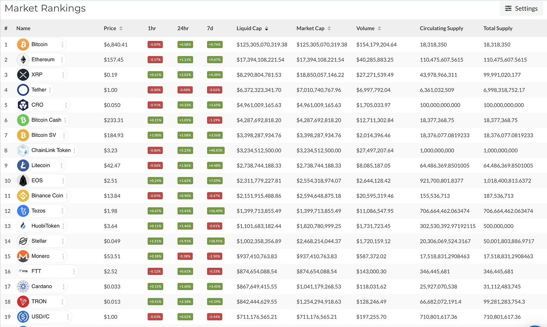Open the Cardano coin page
This screenshot has height=327, width=547.
[x=42, y=286]
